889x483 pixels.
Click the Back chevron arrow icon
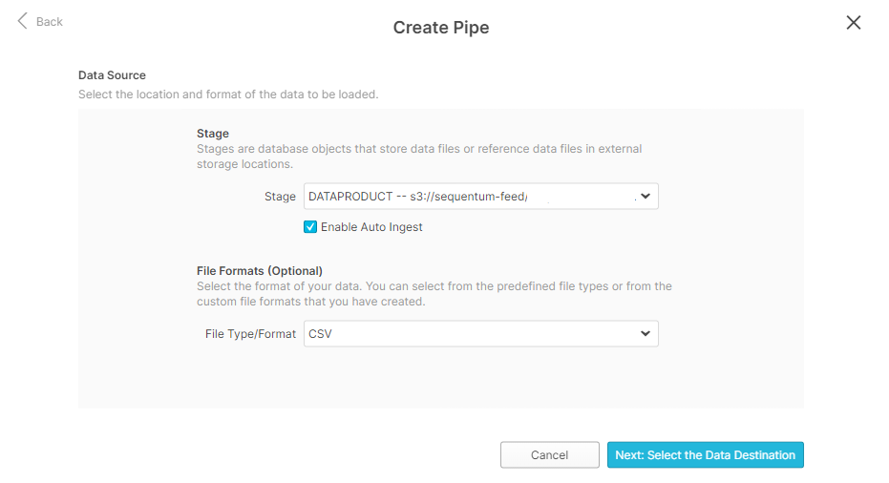(x=22, y=21)
